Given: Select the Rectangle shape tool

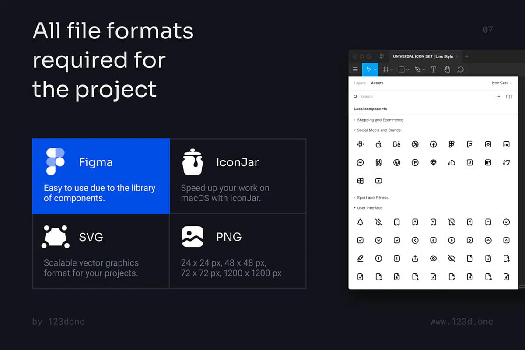Looking at the screenshot, I should click(402, 70).
